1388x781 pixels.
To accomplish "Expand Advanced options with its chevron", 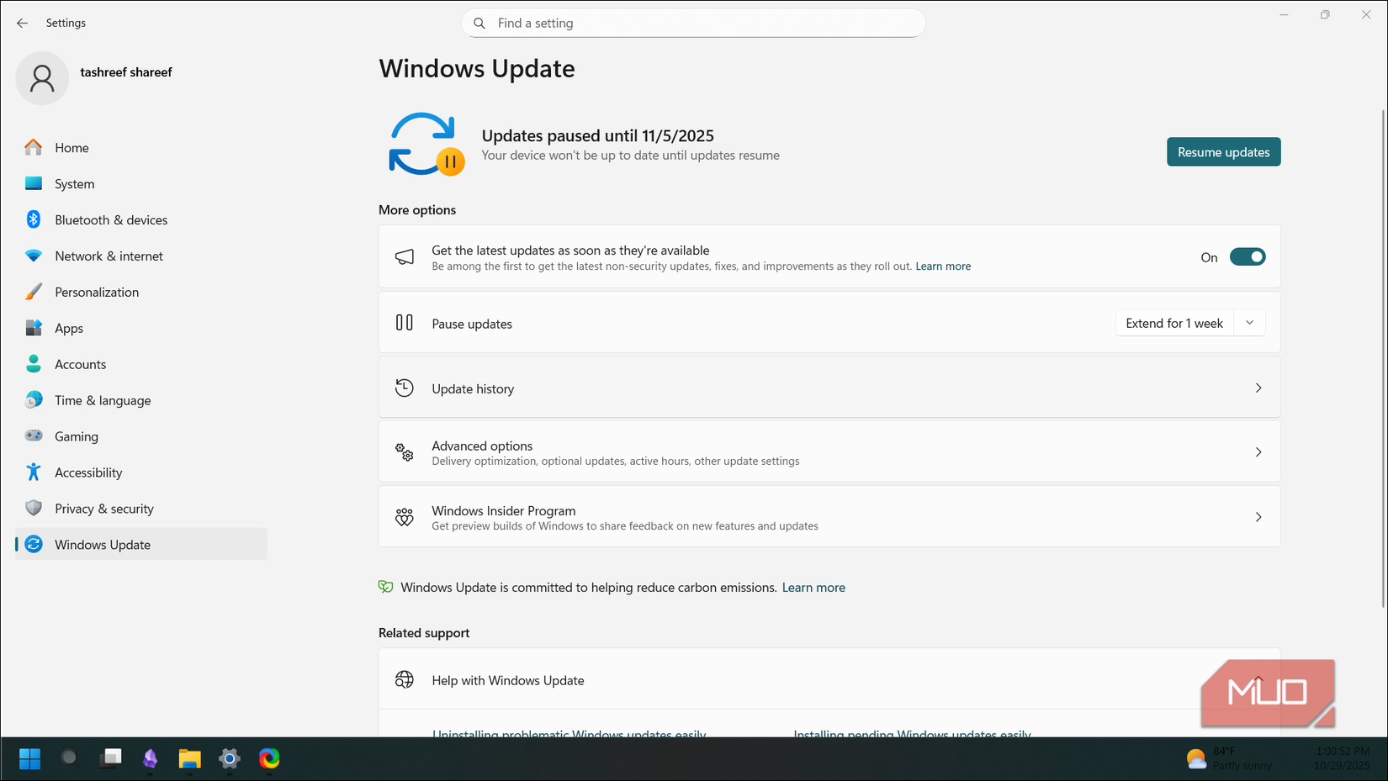I will point(1258,451).
